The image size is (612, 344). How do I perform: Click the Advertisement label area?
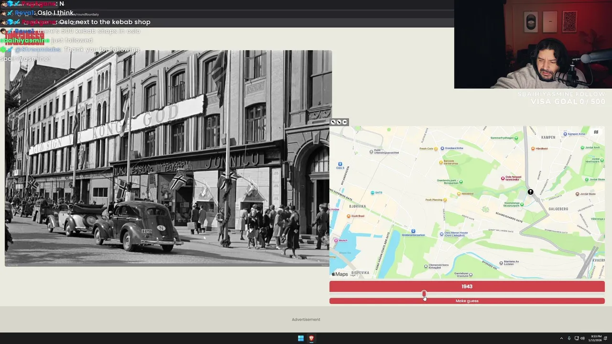(306, 320)
